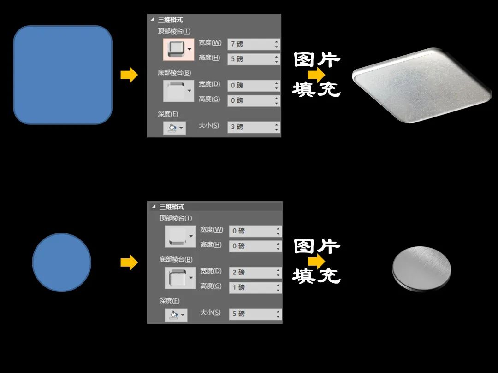Image resolution: width=498 pixels, height=373 pixels.
Task: Select the blue rounded rectangle shape
Action: coord(63,75)
